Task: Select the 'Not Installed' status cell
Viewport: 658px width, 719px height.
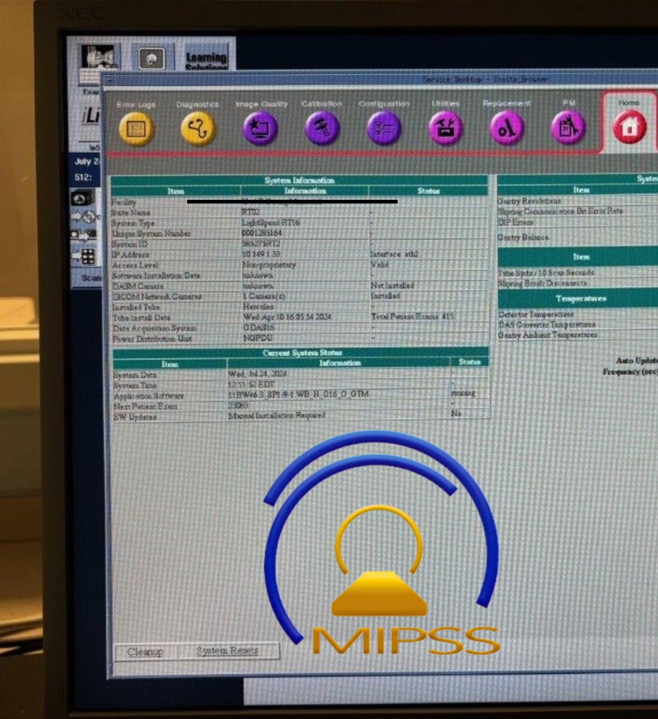Action: tap(392, 285)
